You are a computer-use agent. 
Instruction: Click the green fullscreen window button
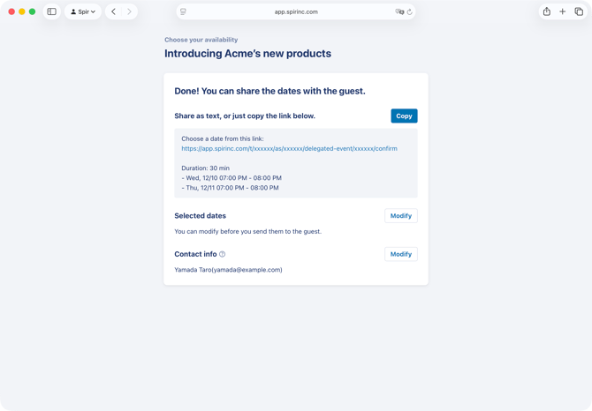pyautogui.click(x=33, y=11)
